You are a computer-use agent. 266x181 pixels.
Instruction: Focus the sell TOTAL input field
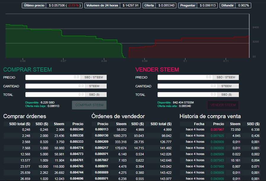click(188, 94)
